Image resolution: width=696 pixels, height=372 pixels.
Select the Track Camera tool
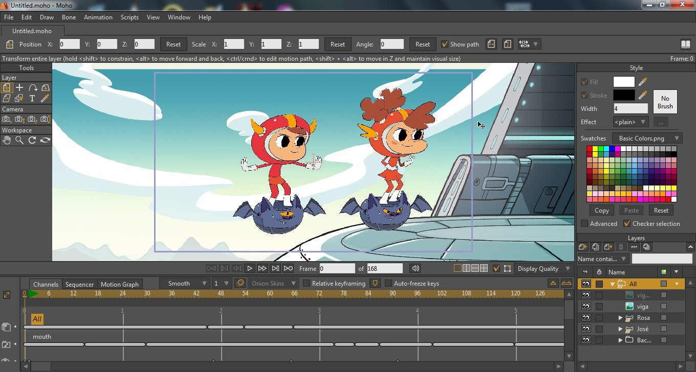point(6,119)
